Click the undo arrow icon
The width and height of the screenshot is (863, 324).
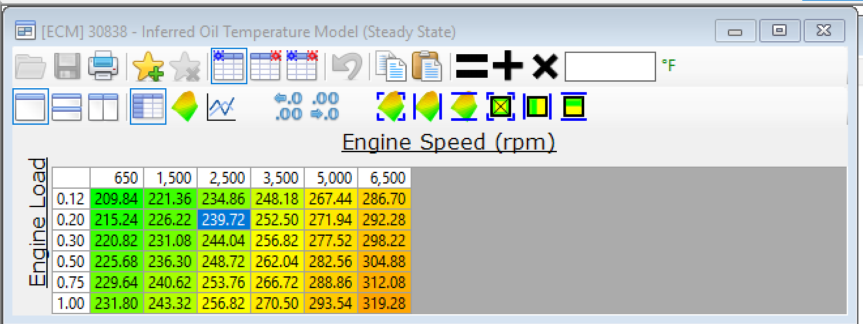(x=347, y=66)
